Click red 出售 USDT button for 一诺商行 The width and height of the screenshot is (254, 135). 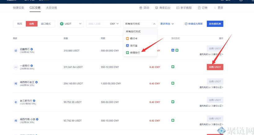point(215,67)
